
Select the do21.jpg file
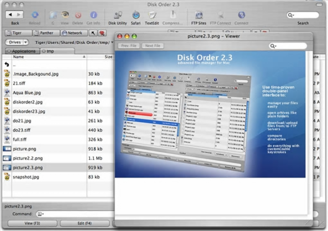click(x=22, y=121)
